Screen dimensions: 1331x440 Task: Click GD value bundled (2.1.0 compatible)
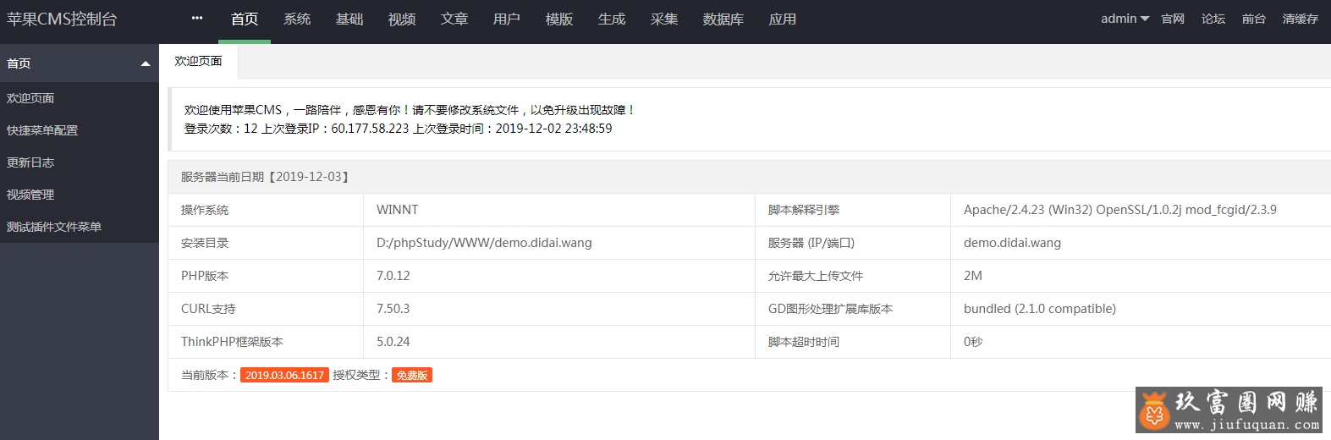click(1040, 309)
